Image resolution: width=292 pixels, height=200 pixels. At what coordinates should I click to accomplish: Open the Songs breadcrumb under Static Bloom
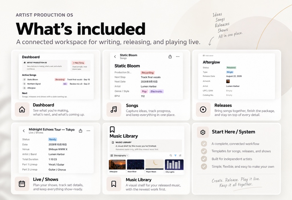tap(123, 58)
